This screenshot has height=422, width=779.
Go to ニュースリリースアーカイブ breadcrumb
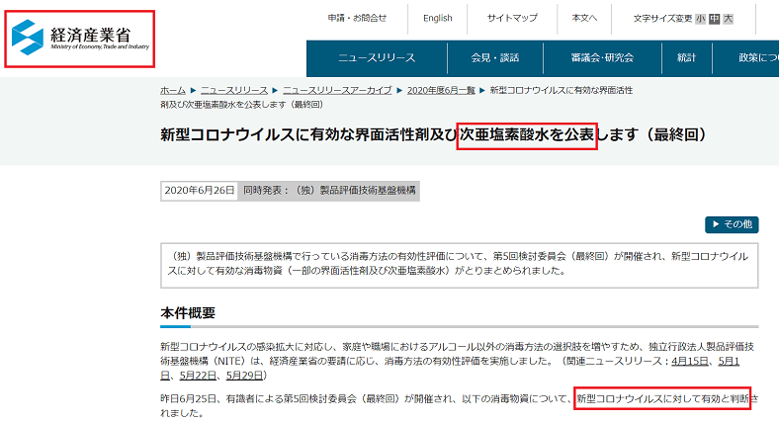[337, 90]
